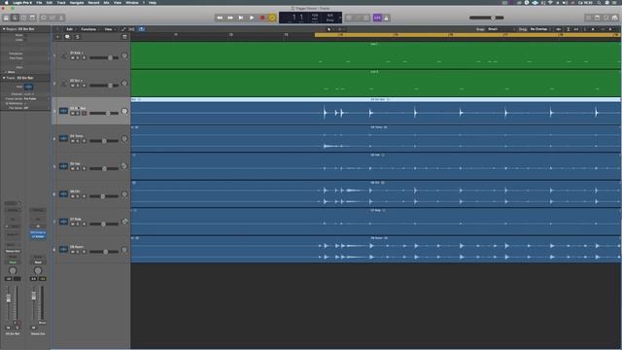Collapse the Region inspector disclosure triangle

(x=4, y=29)
